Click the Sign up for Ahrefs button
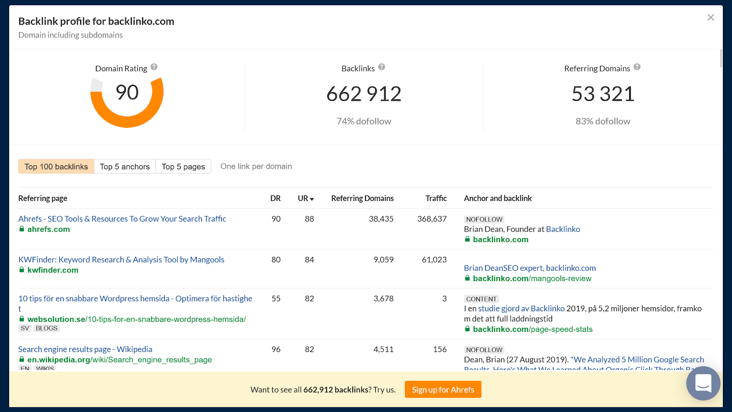This screenshot has width=732, height=412. pos(443,390)
